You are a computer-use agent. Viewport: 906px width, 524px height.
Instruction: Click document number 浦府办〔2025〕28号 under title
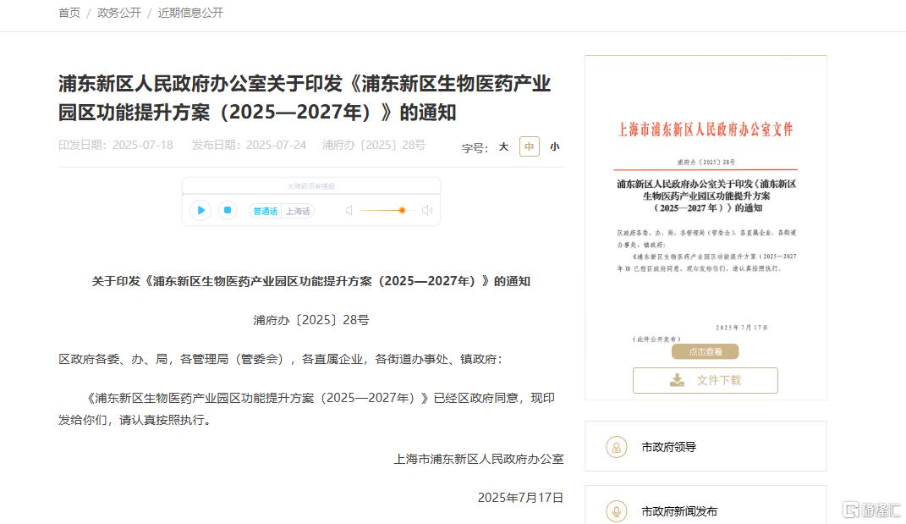374,145
